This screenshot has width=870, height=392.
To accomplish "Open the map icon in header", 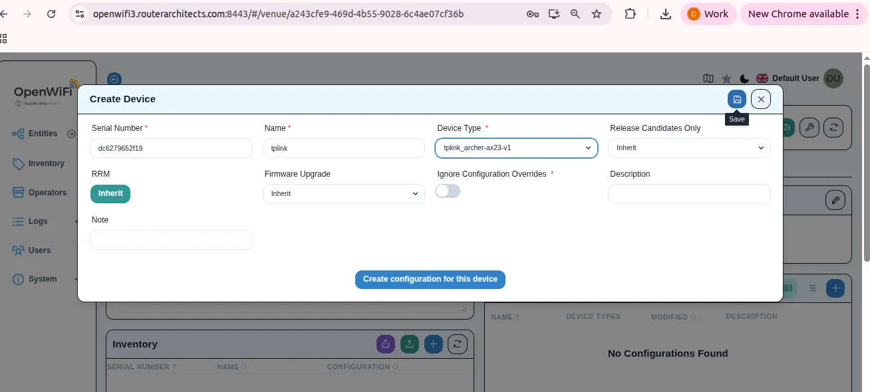I will tap(708, 78).
